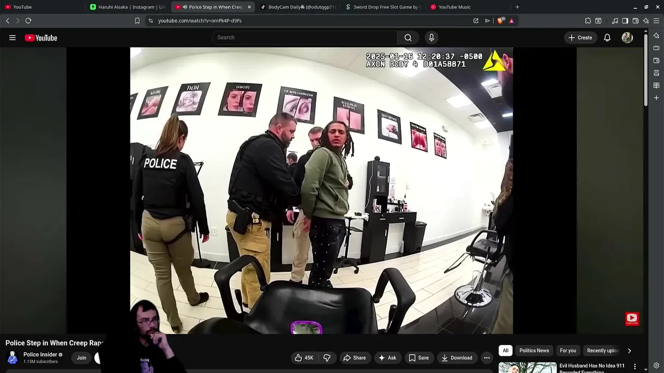Open YouTube notifications bell
The width and height of the screenshot is (664, 373).
coord(607,37)
